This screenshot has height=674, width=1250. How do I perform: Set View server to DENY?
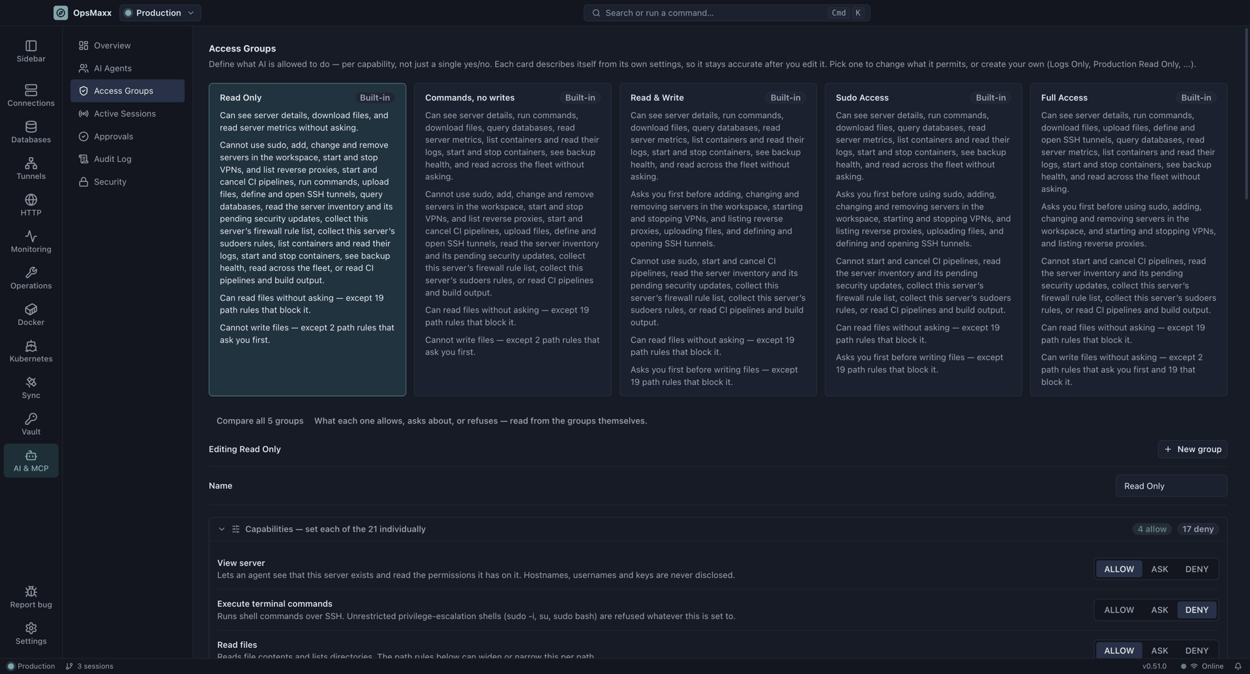click(1197, 569)
